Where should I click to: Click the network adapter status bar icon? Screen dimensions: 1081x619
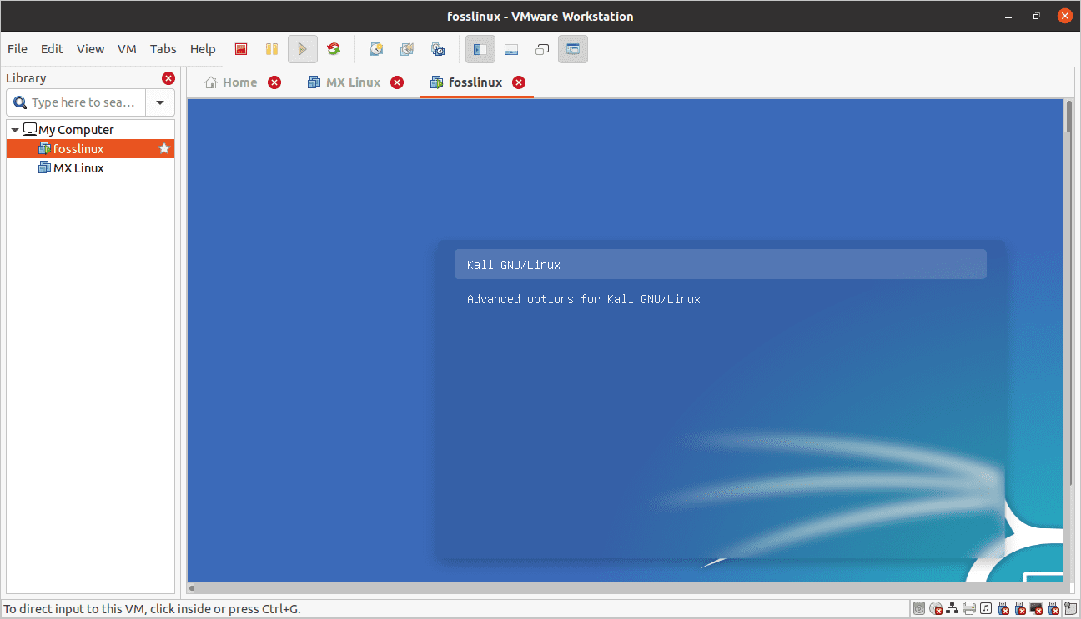pos(953,609)
